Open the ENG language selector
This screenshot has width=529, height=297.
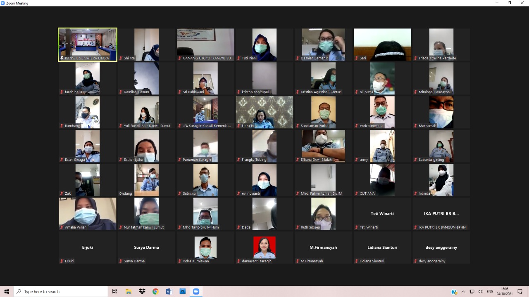[x=490, y=292]
